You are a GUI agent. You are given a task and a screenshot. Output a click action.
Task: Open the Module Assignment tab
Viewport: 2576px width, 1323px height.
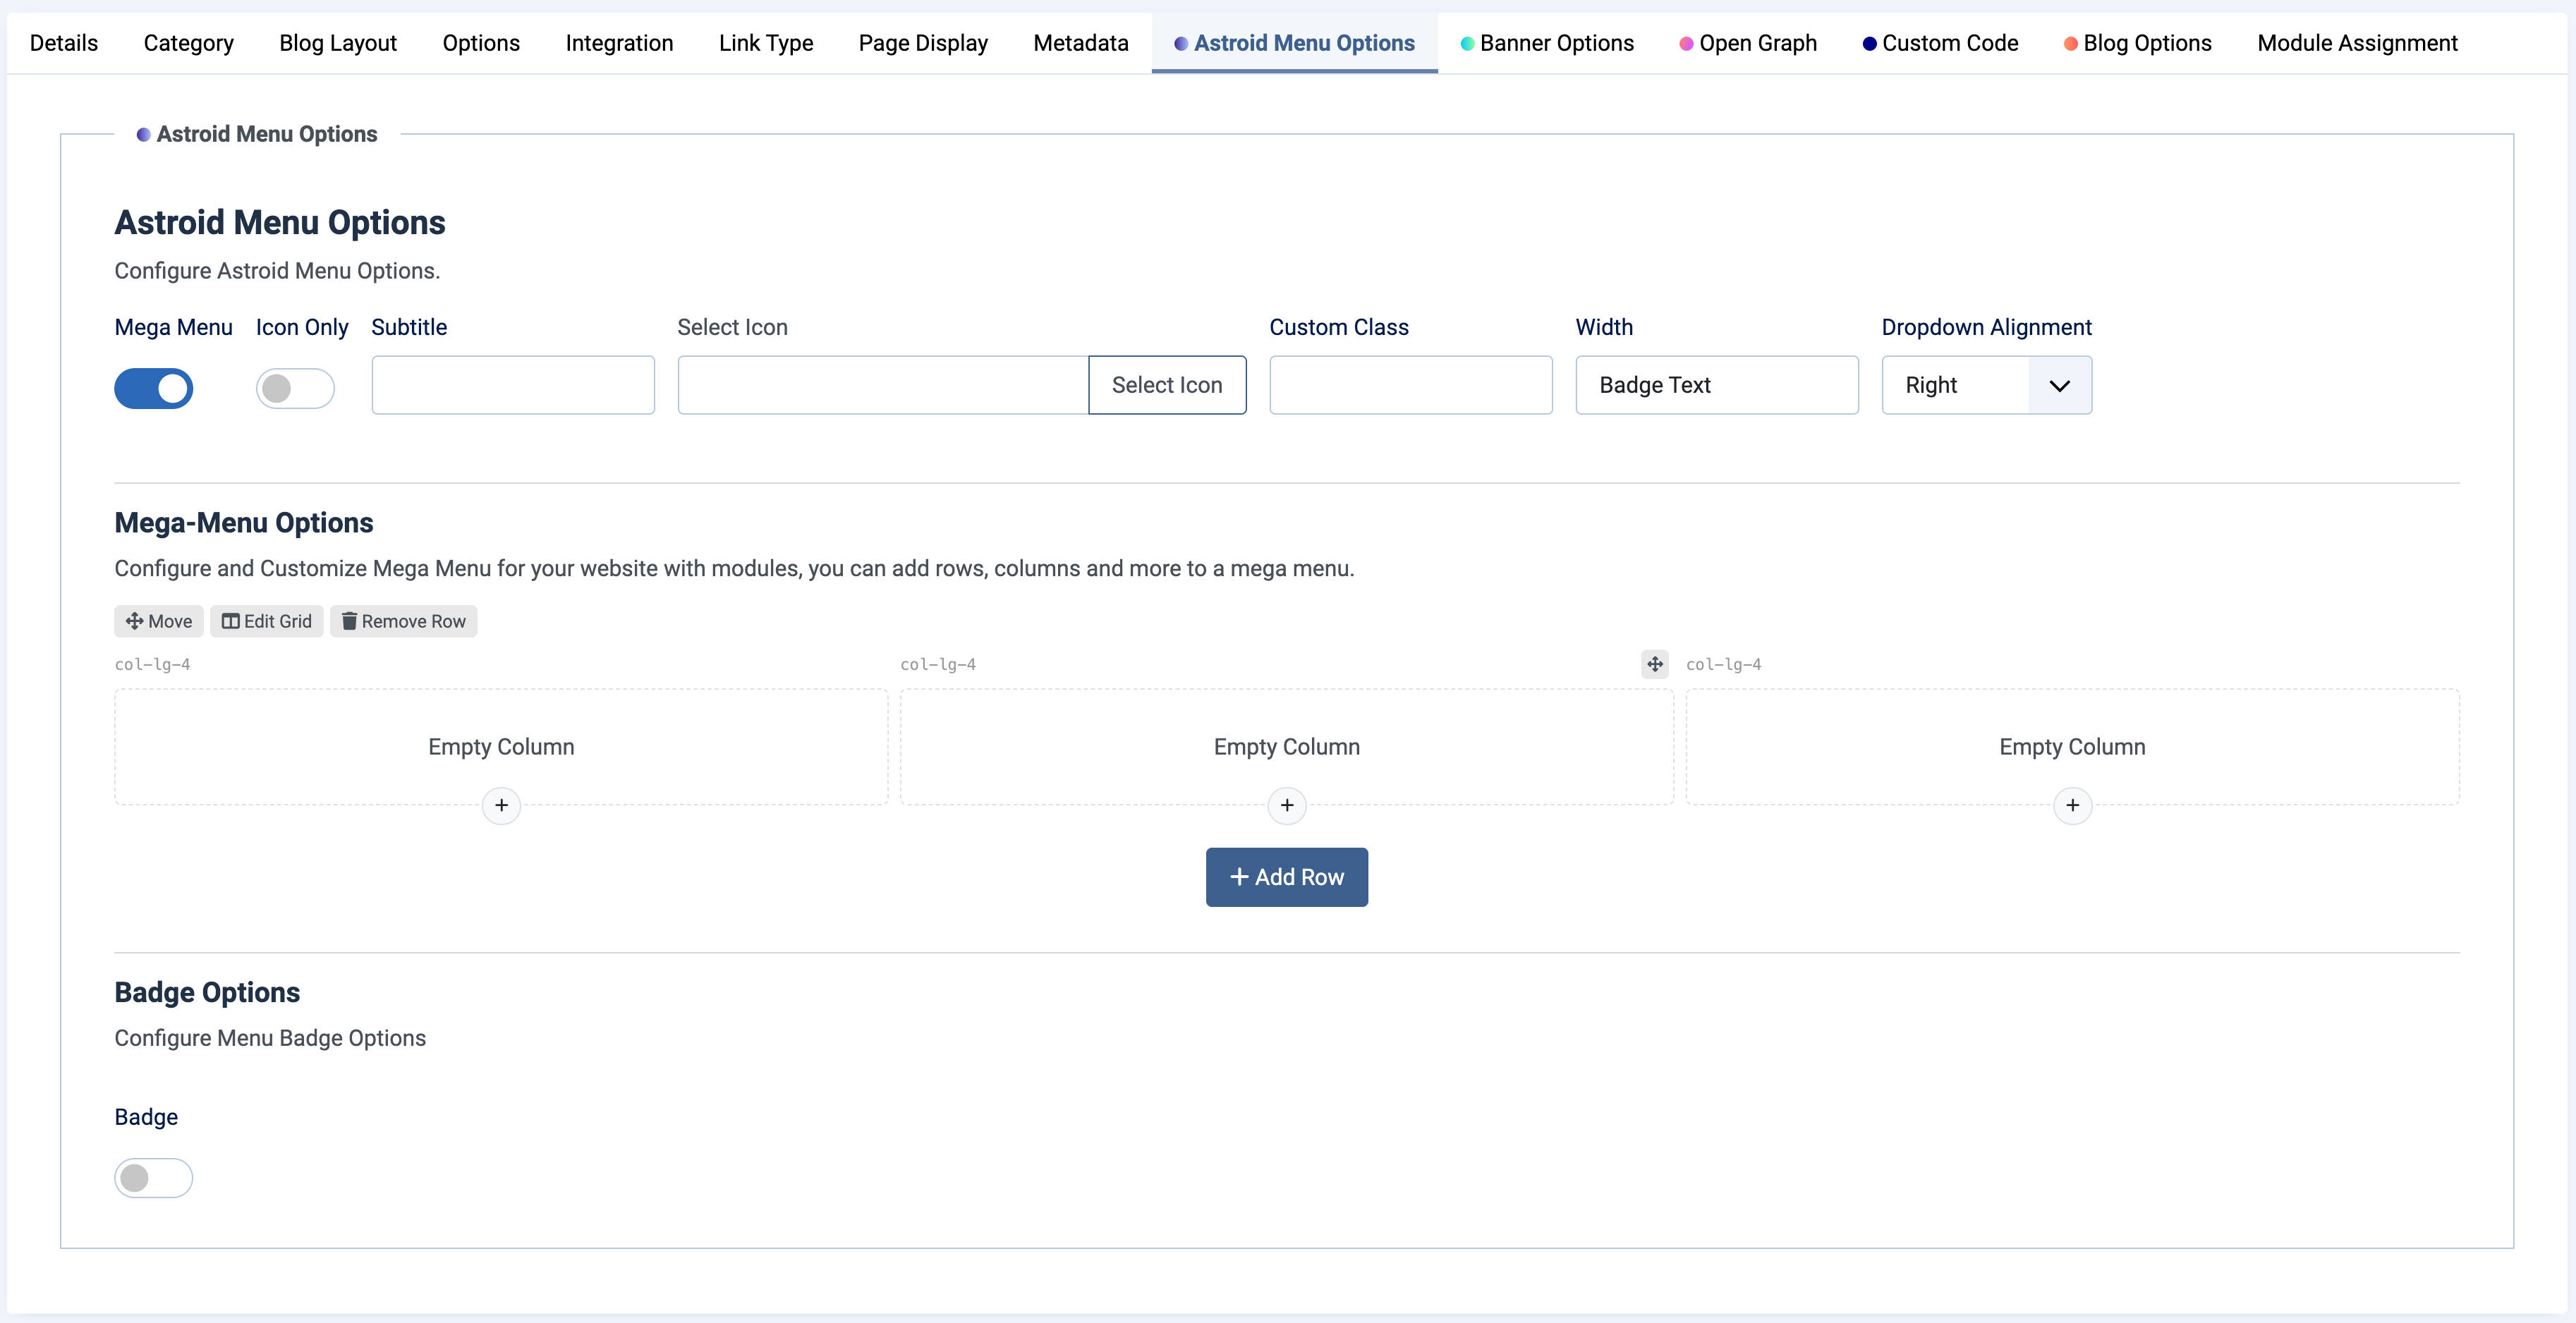[x=2357, y=43]
